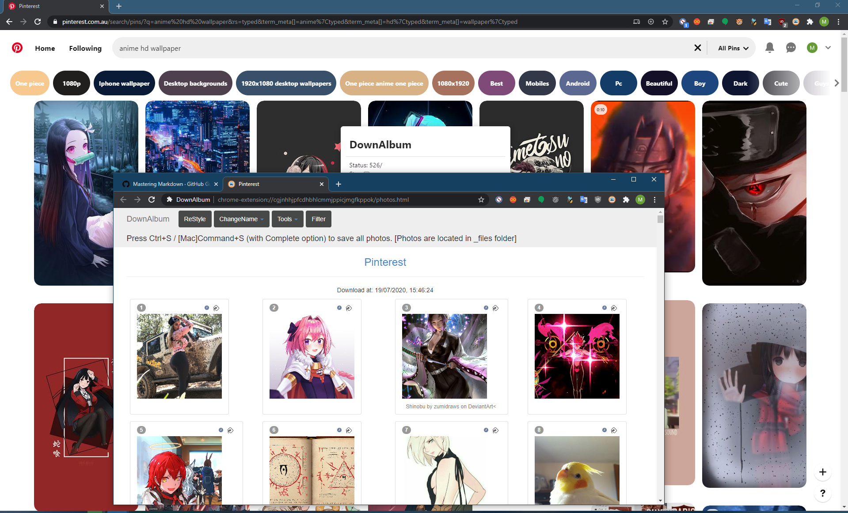The width and height of the screenshot is (848, 513).
Task: Click the link arrow icon on photo 2
Action: tap(349, 308)
